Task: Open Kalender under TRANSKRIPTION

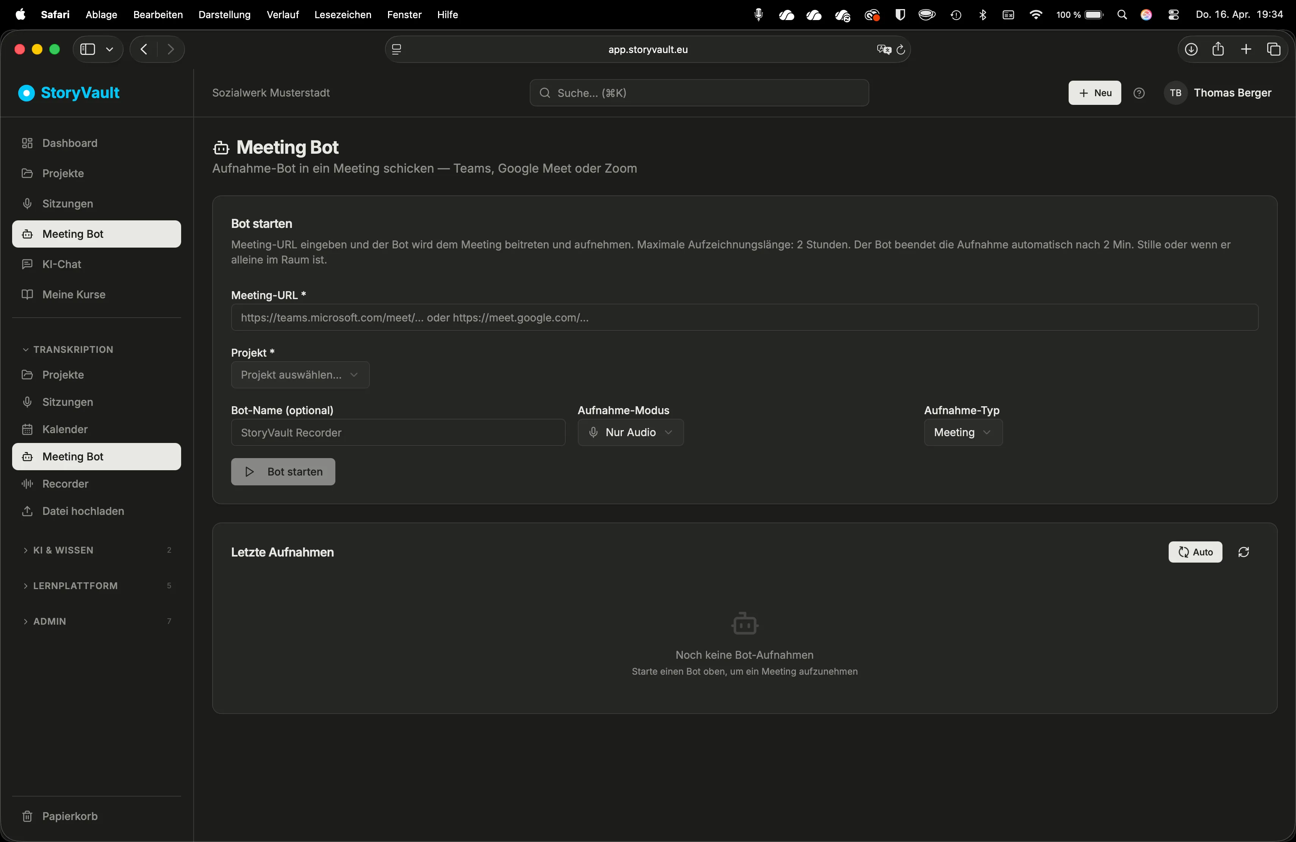Action: [x=96, y=429]
